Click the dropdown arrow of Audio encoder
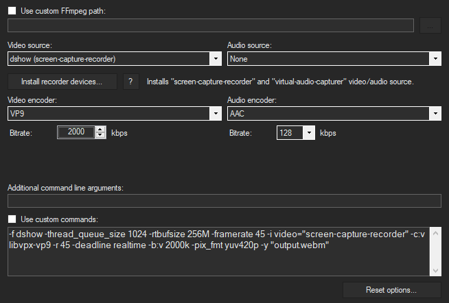 (x=435, y=113)
